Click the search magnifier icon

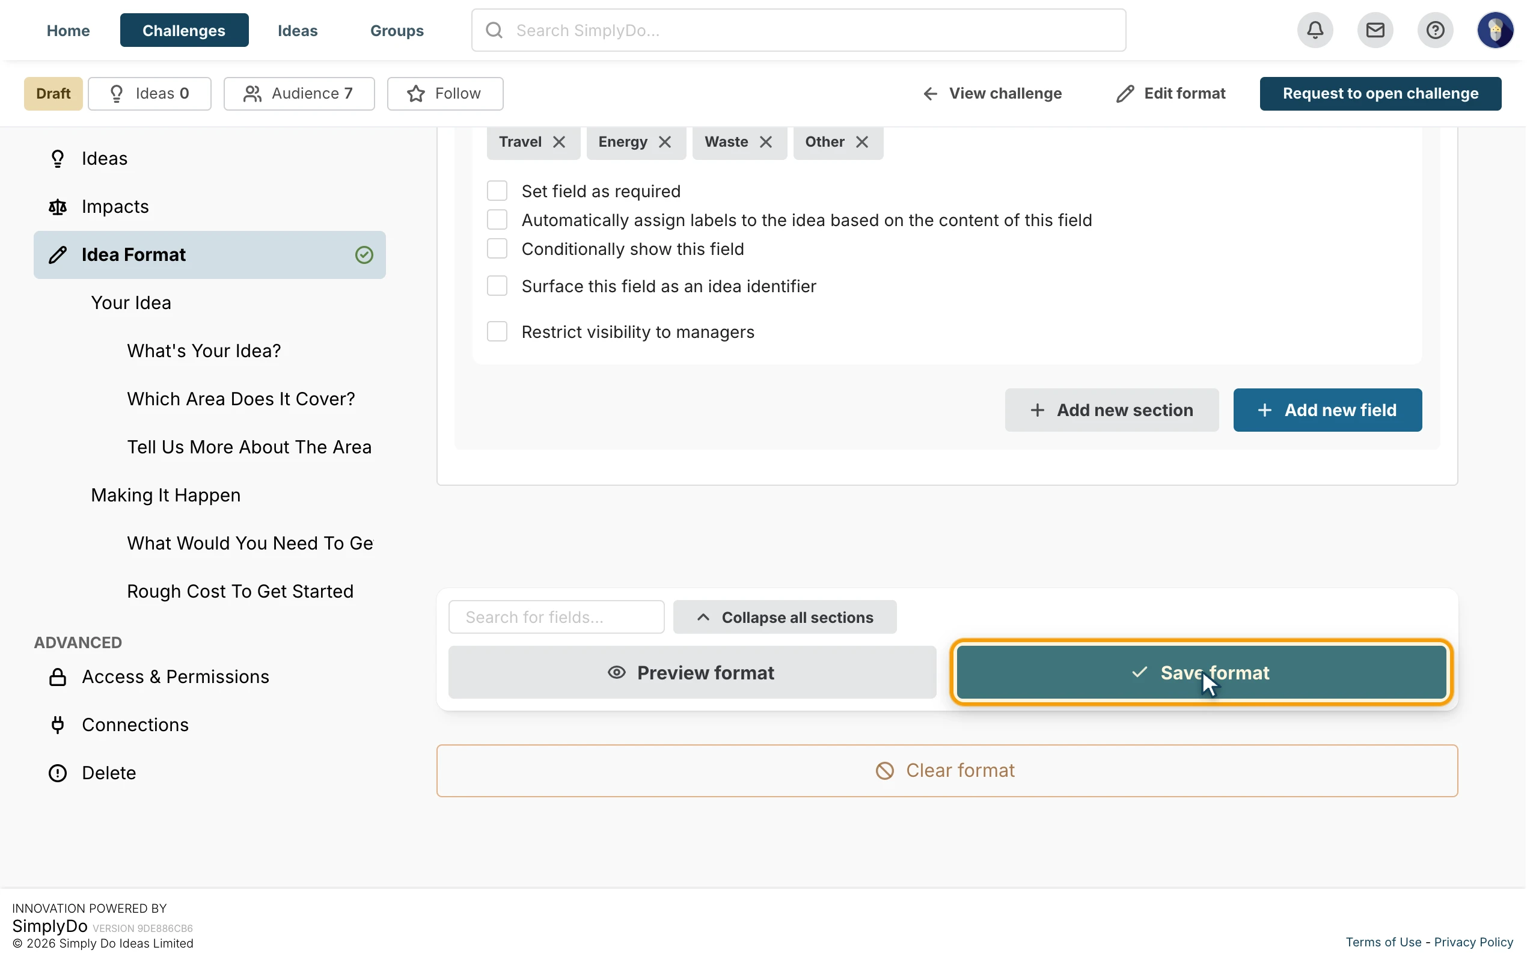tap(494, 30)
